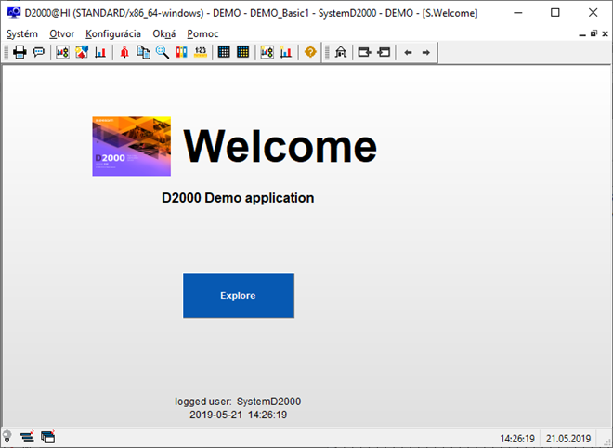Open the Otvor menu

click(x=61, y=33)
